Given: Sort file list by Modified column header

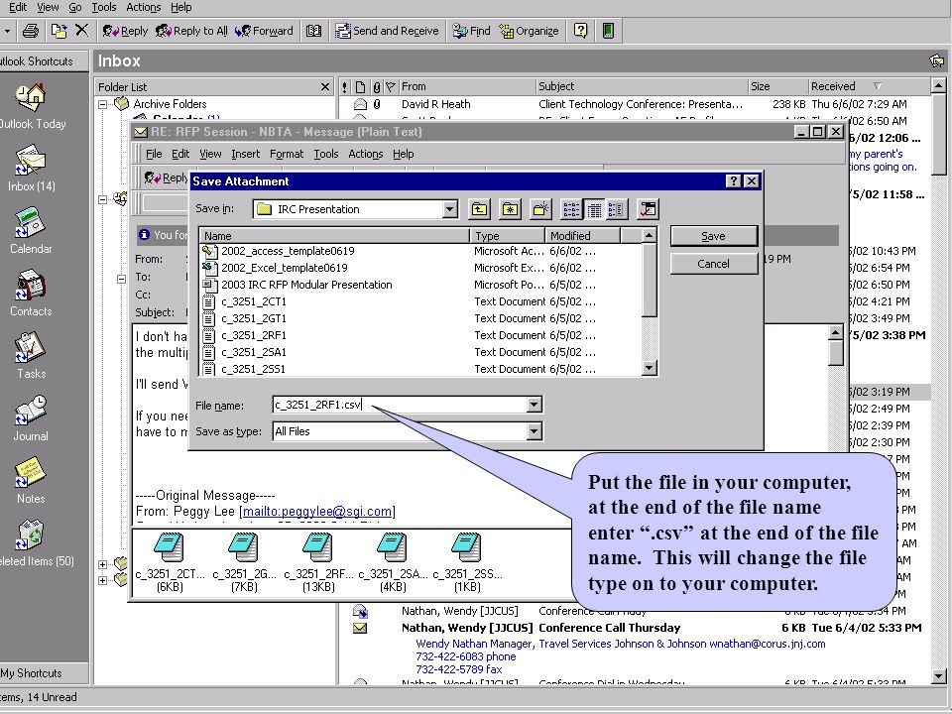Looking at the screenshot, I should (x=582, y=236).
